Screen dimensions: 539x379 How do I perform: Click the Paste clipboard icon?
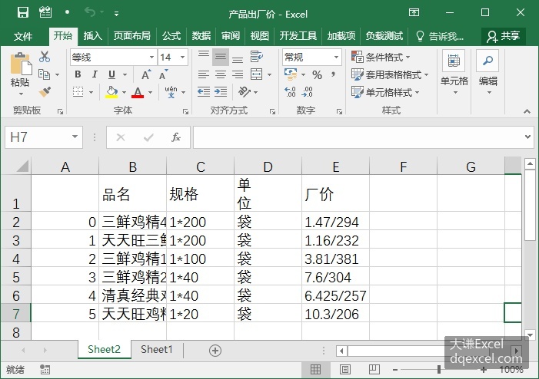(x=21, y=64)
